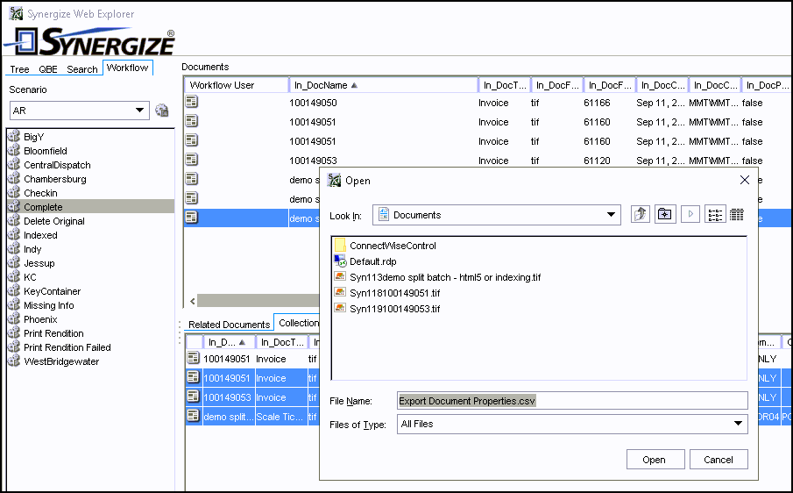This screenshot has height=493, width=793.
Task: Click document icon for row 100149050
Action: point(192,102)
